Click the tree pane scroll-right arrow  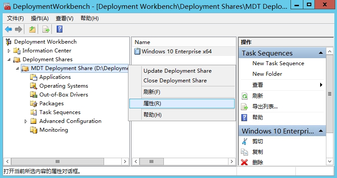[125, 161]
